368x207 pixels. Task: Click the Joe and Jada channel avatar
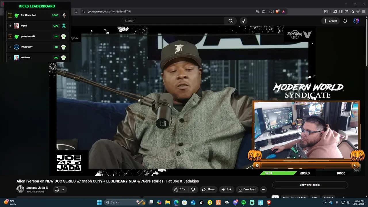(x=20, y=189)
